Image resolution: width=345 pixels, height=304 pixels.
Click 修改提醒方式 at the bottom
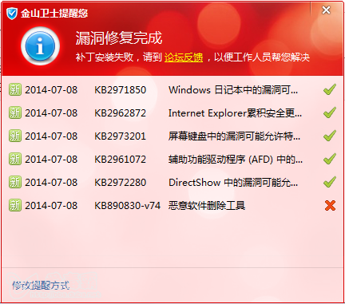coord(41,286)
